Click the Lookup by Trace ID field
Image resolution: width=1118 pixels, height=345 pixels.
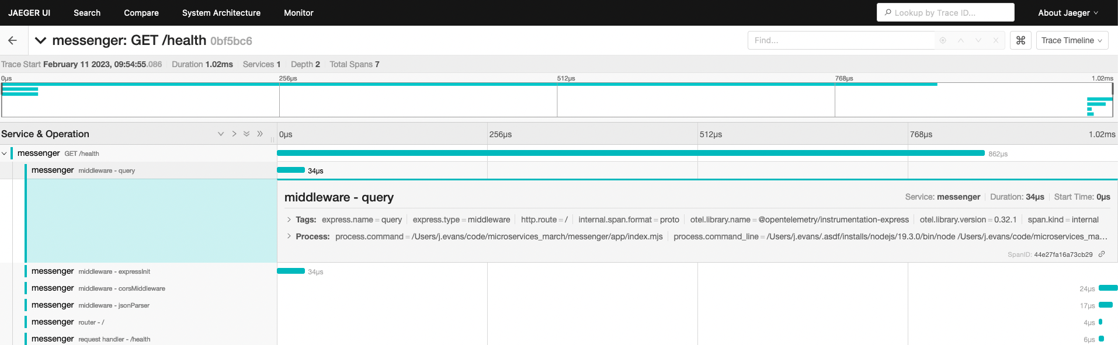(945, 13)
